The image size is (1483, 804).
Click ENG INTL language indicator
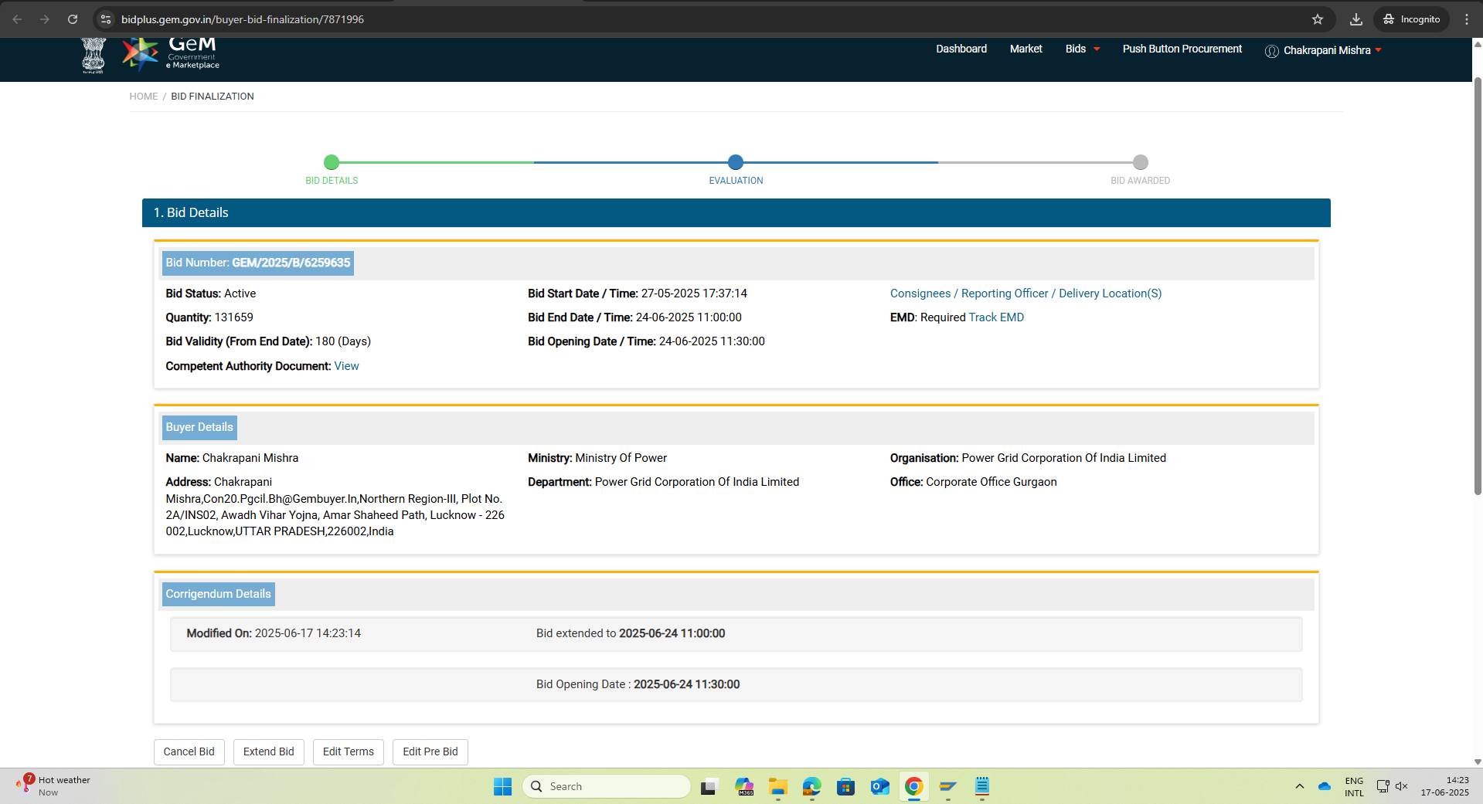(x=1354, y=786)
